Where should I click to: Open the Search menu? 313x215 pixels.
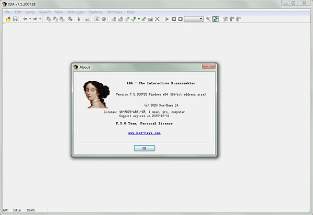point(45,12)
